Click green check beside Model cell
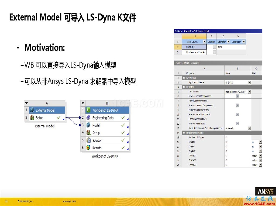The width and height of the screenshot is (276, 206). coord(123,125)
